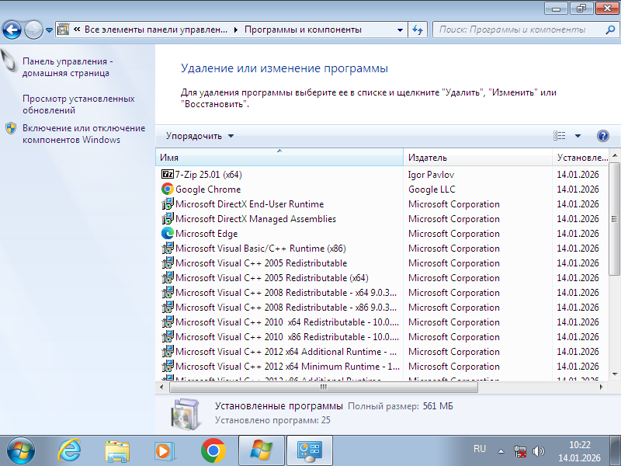Show hidden tray icons arrow

(x=501, y=451)
